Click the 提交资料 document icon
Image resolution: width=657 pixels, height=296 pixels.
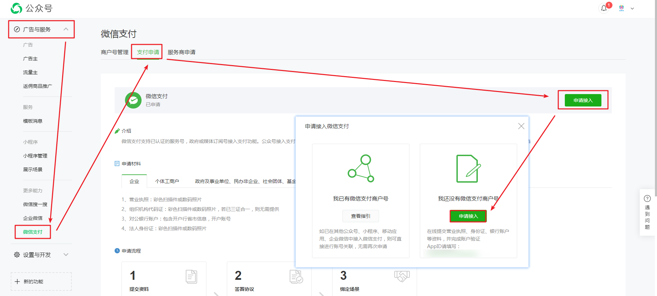click(191, 277)
